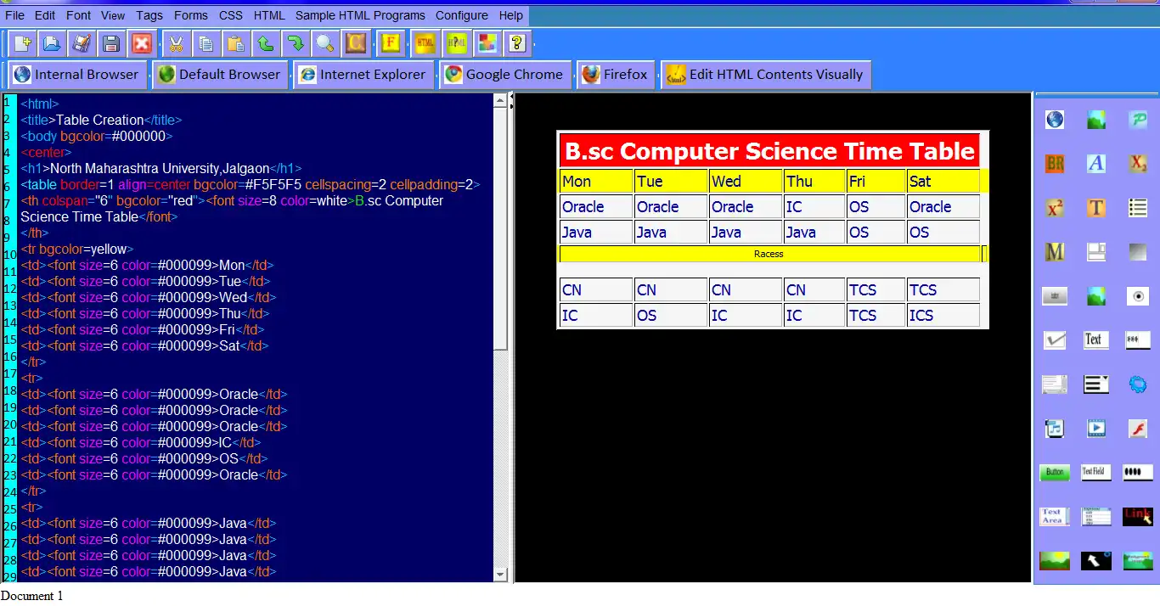Open the colored squares palette icon

(487, 43)
